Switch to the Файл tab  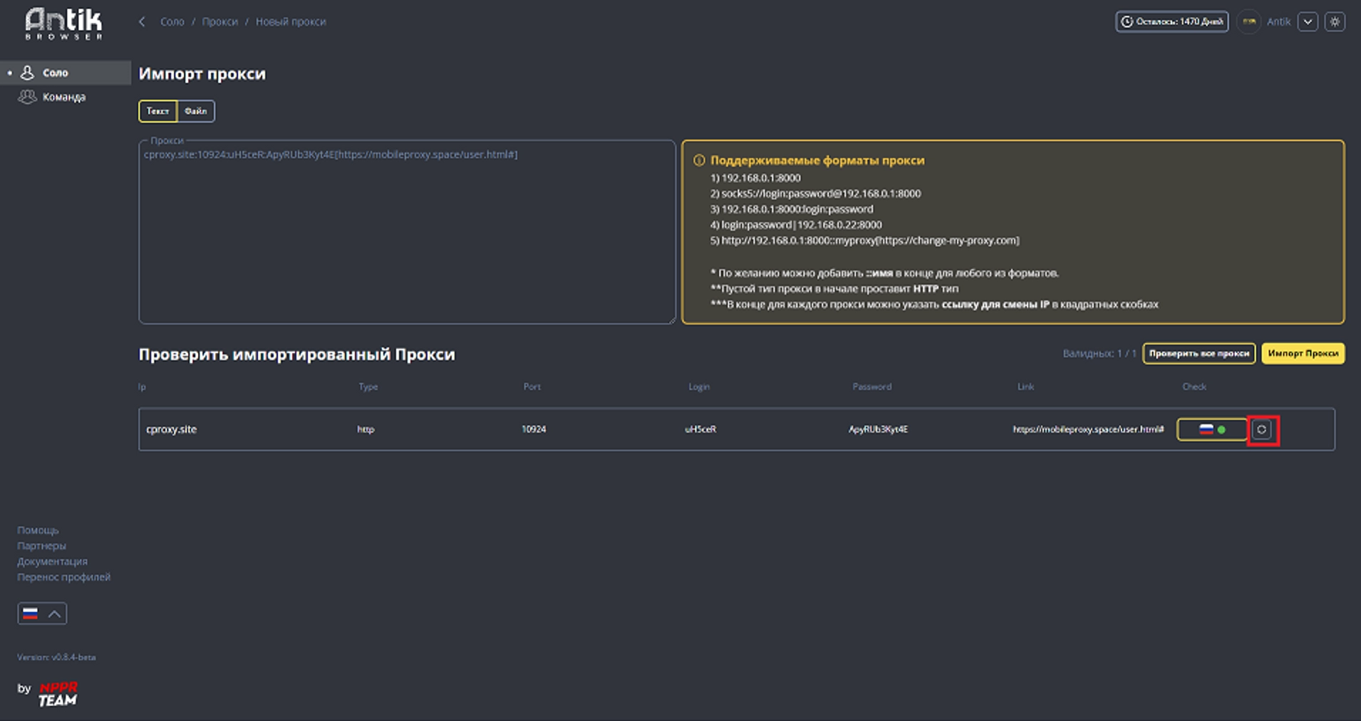pos(195,111)
